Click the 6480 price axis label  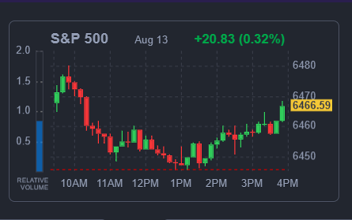[x=304, y=65]
